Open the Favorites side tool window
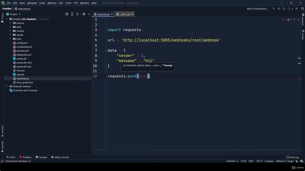The image size is (305, 171). (x=2, y=146)
